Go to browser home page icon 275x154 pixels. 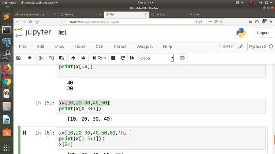37,22
